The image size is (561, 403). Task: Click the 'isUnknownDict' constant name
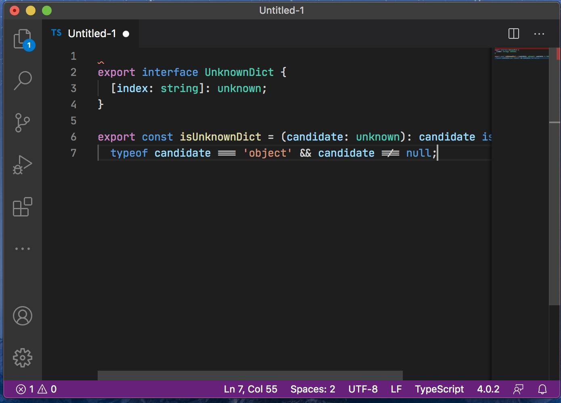220,137
